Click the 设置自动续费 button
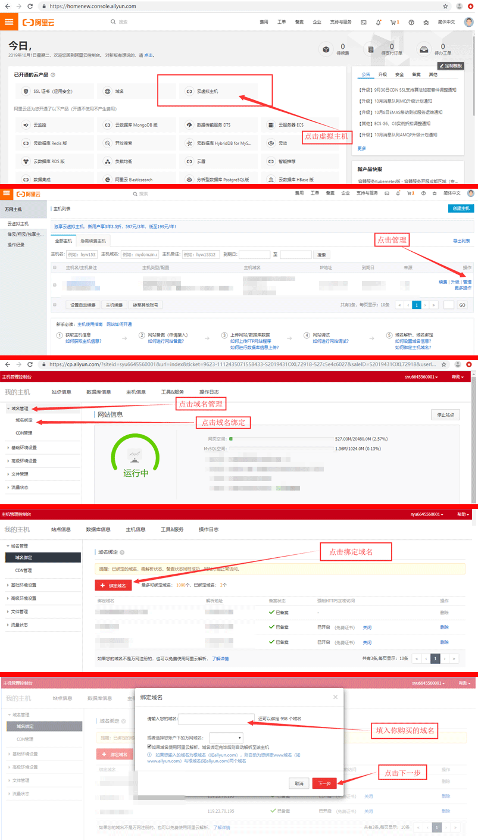 pos(83,305)
